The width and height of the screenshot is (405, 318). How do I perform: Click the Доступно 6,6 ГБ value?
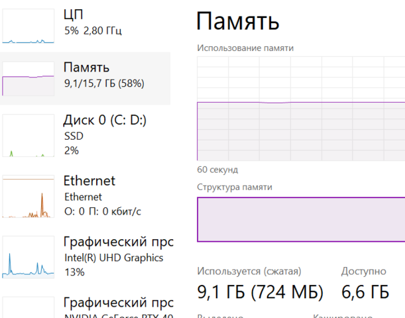pyautogui.click(x=365, y=291)
